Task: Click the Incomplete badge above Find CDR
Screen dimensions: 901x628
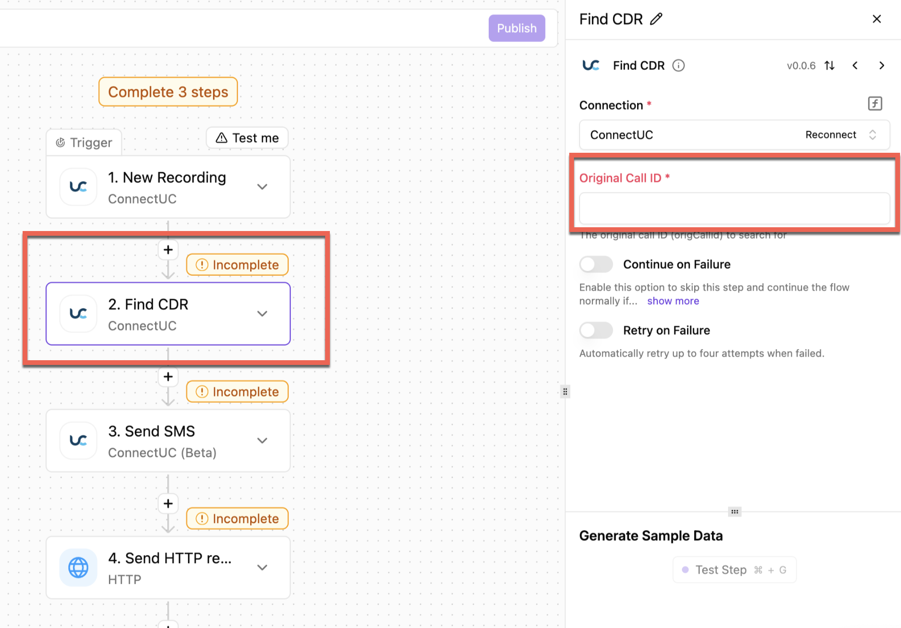Action: point(238,265)
